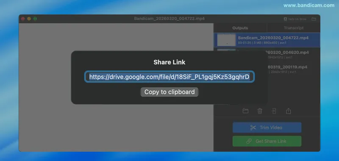Copy the share link to clipboard

[169, 92]
